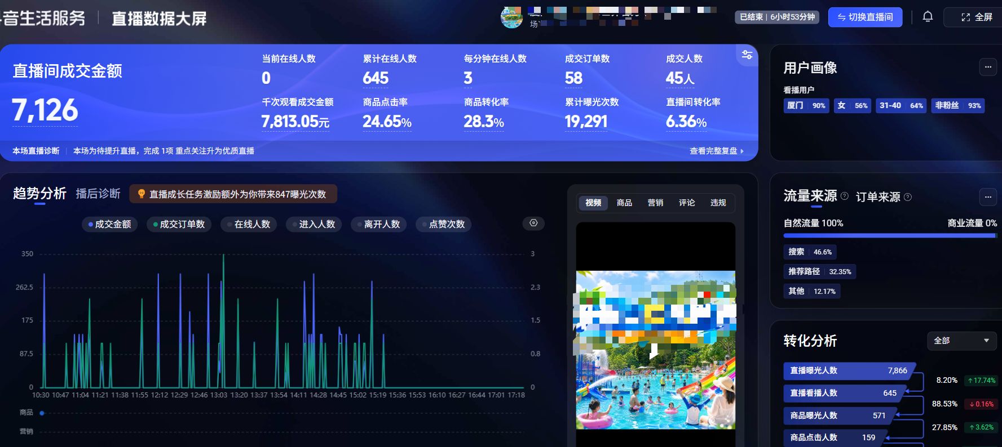Switch to the 违规 tab
Image resolution: width=1002 pixels, height=447 pixels.
718,203
